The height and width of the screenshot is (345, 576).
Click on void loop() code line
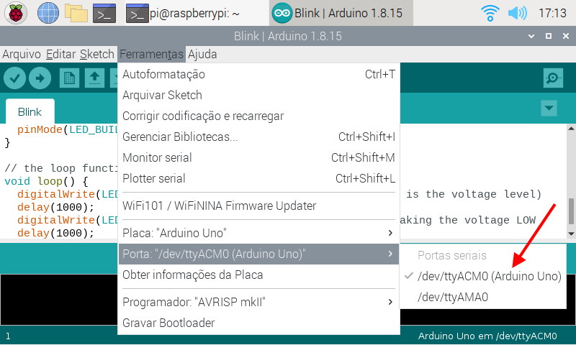(46, 181)
